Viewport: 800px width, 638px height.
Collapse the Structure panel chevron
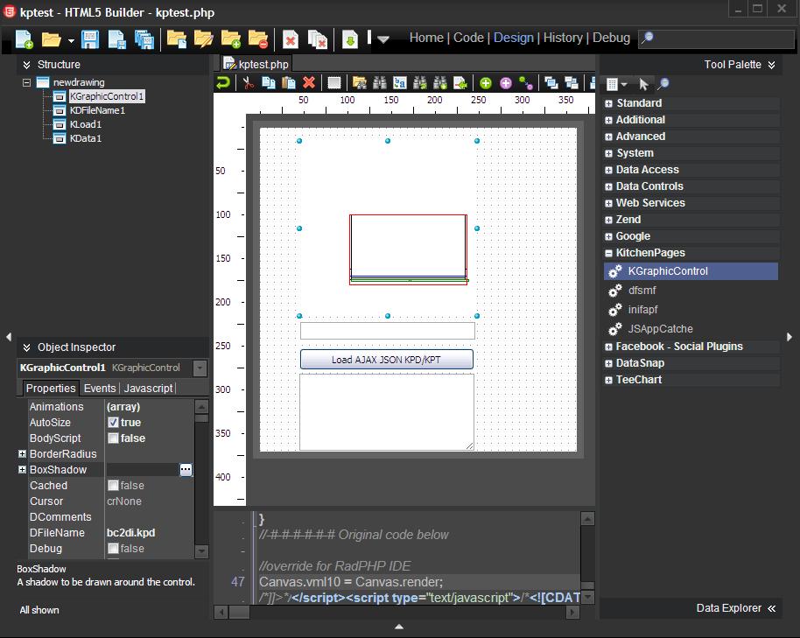[26, 65]
